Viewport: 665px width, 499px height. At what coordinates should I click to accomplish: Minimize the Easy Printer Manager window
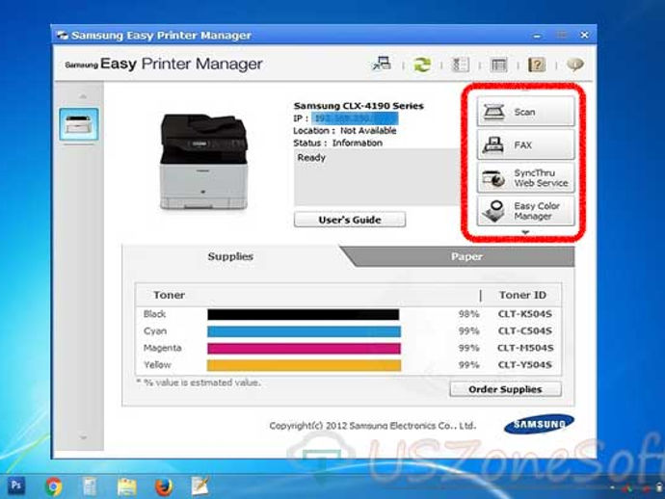537,36
